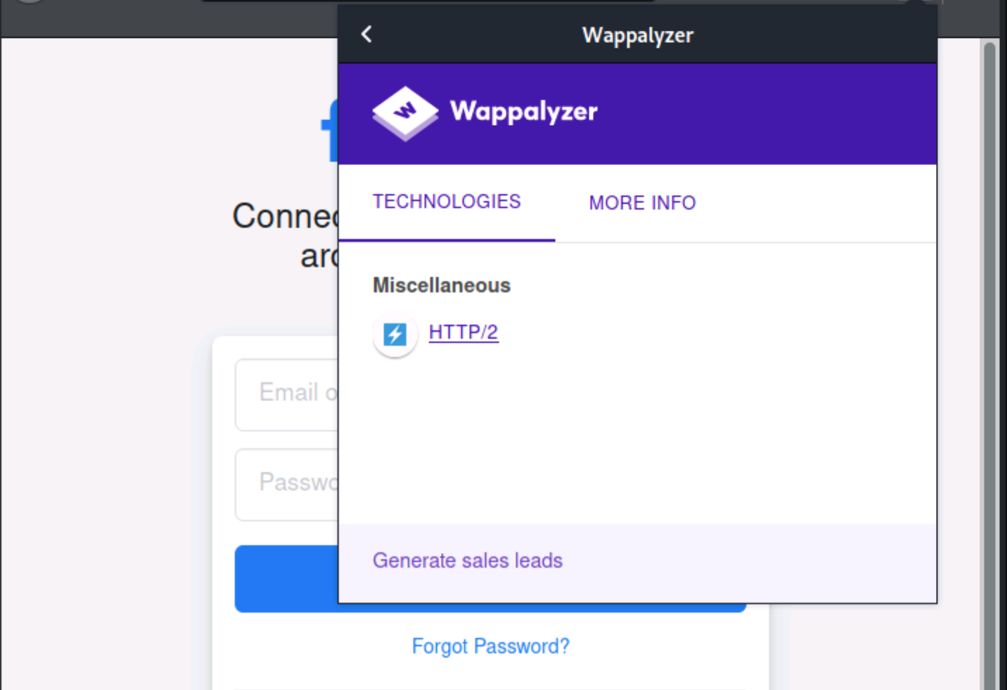Screen dimensions: 1007x690
Task: Click the back arrow in Wappalyzer popup
Action: (x=366, y=34)
